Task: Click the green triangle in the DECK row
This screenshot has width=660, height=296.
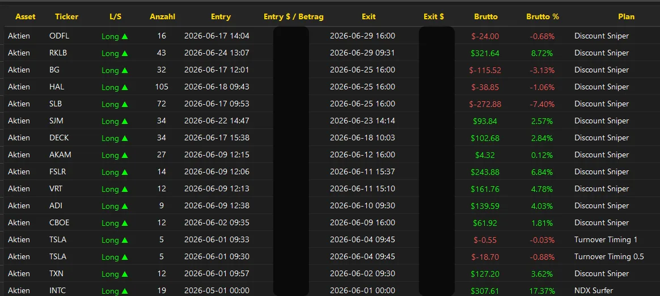Action: tap(125, 138)
